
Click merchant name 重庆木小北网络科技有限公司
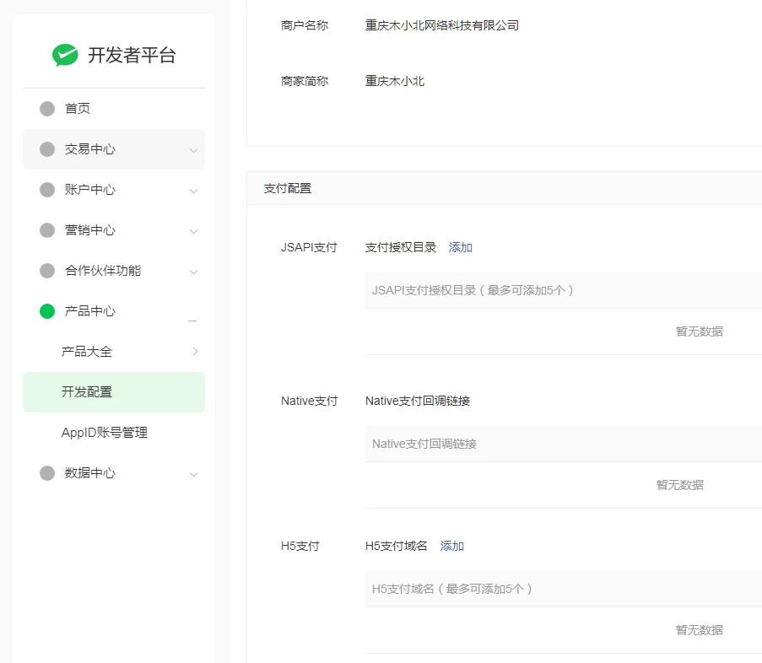[x=441, y=25]
